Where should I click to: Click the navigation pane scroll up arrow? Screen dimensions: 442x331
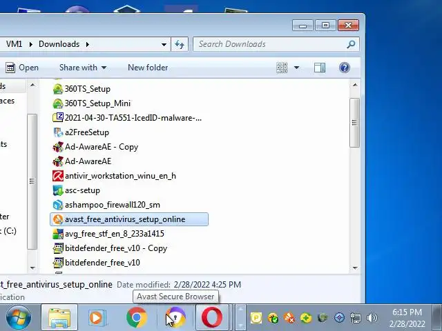32,85
